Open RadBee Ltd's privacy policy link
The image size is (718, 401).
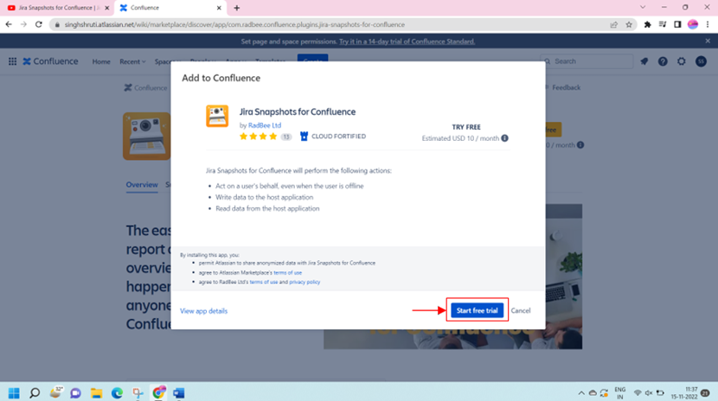[x=305, y=282]
